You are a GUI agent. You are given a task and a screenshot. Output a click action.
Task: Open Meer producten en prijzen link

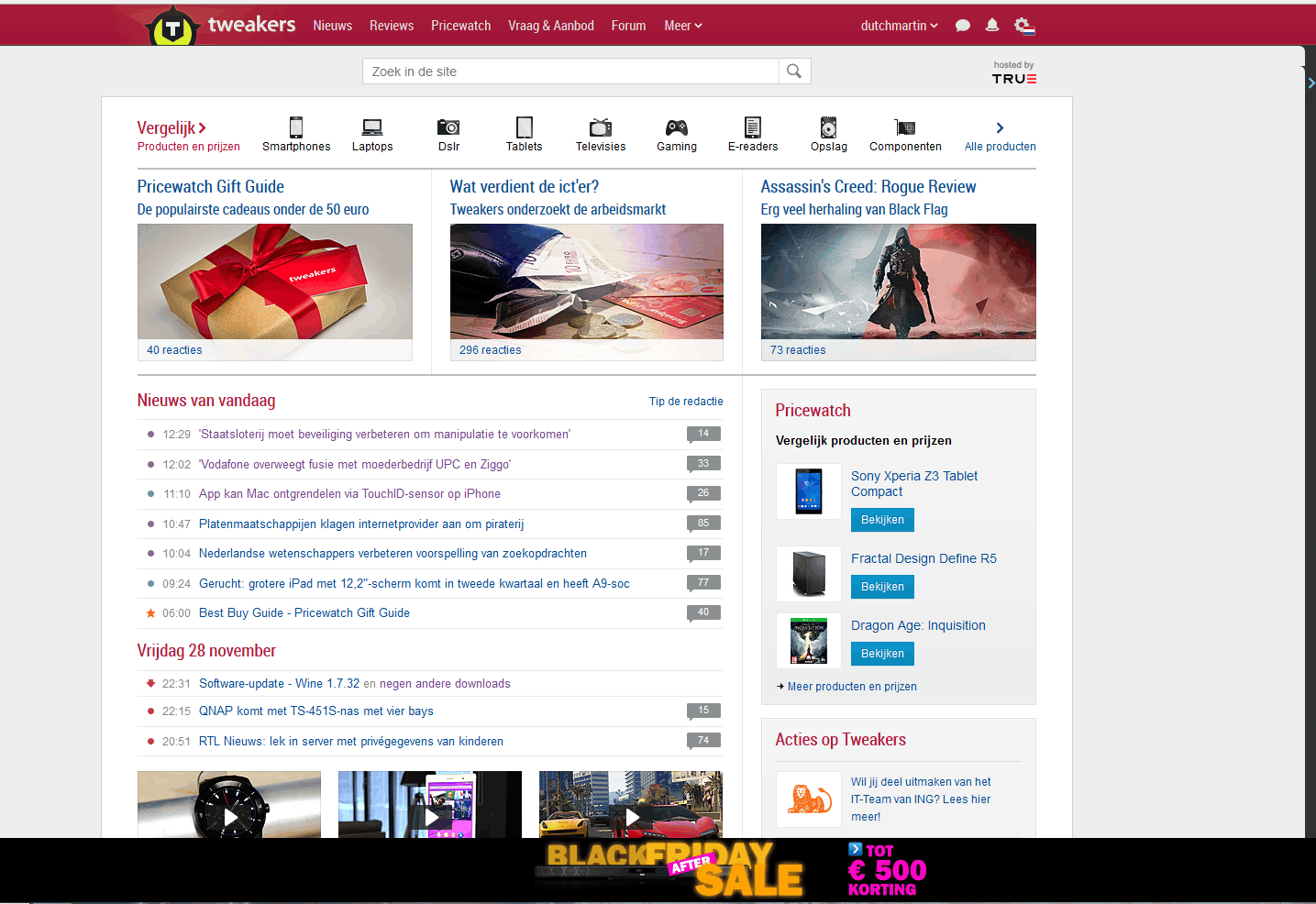pyautogui.click(x=852, y=687)
